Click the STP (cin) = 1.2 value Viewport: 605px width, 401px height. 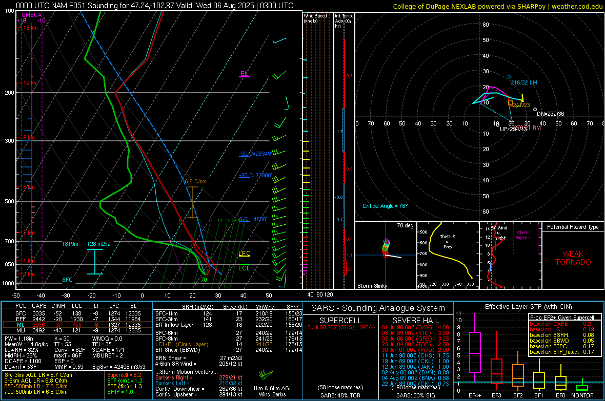click(125, 381)
